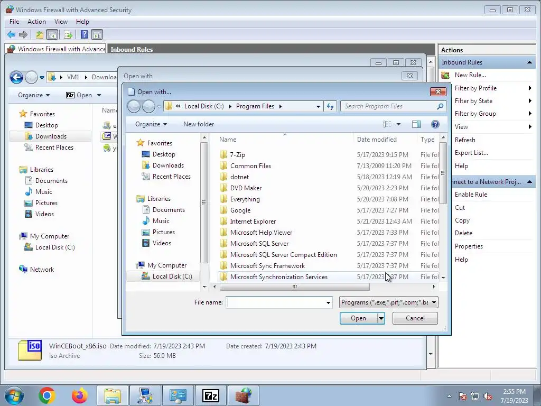Image resolution: width=541 pixels, height=406 pixels.
Task: Open the Google folder in file list
Action: point(240,210)
